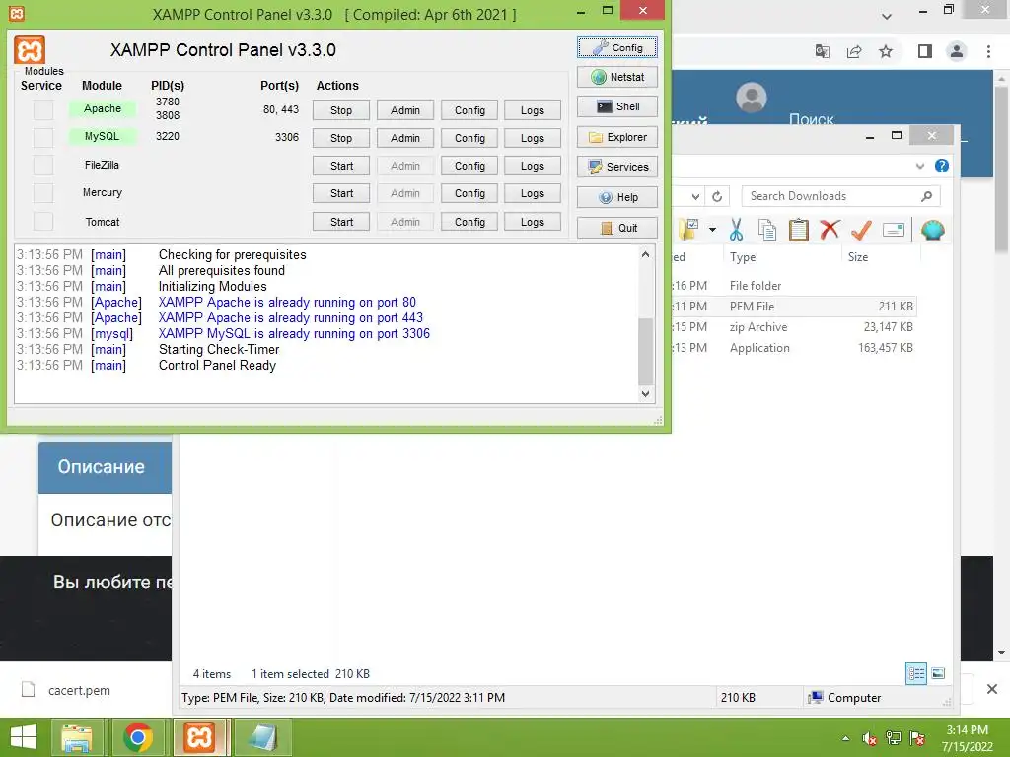View FileZilla Logs
The image size is (1010, 757).
pos(533,166)
